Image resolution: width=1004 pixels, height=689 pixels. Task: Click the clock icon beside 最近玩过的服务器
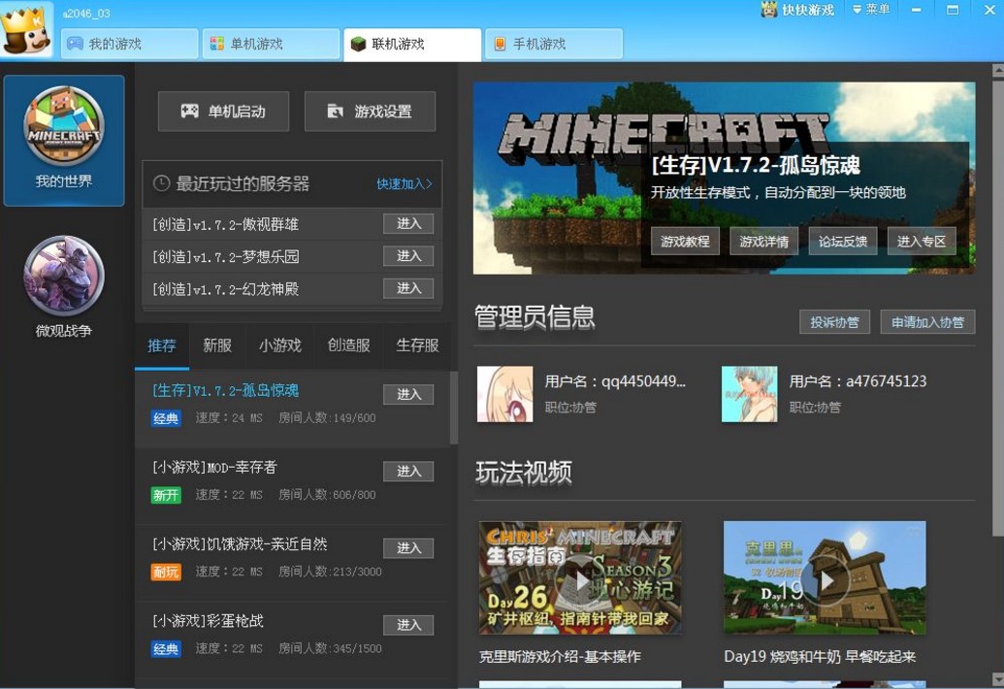coord(161,183)
